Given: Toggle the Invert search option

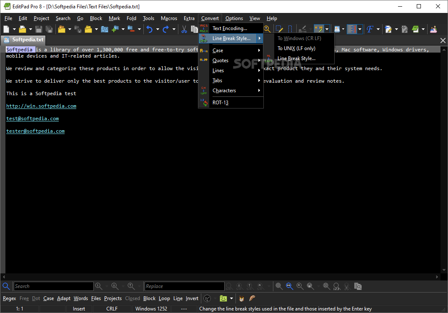Looking at the screenshot, I should pyautogui.click(x=192, y=298).
